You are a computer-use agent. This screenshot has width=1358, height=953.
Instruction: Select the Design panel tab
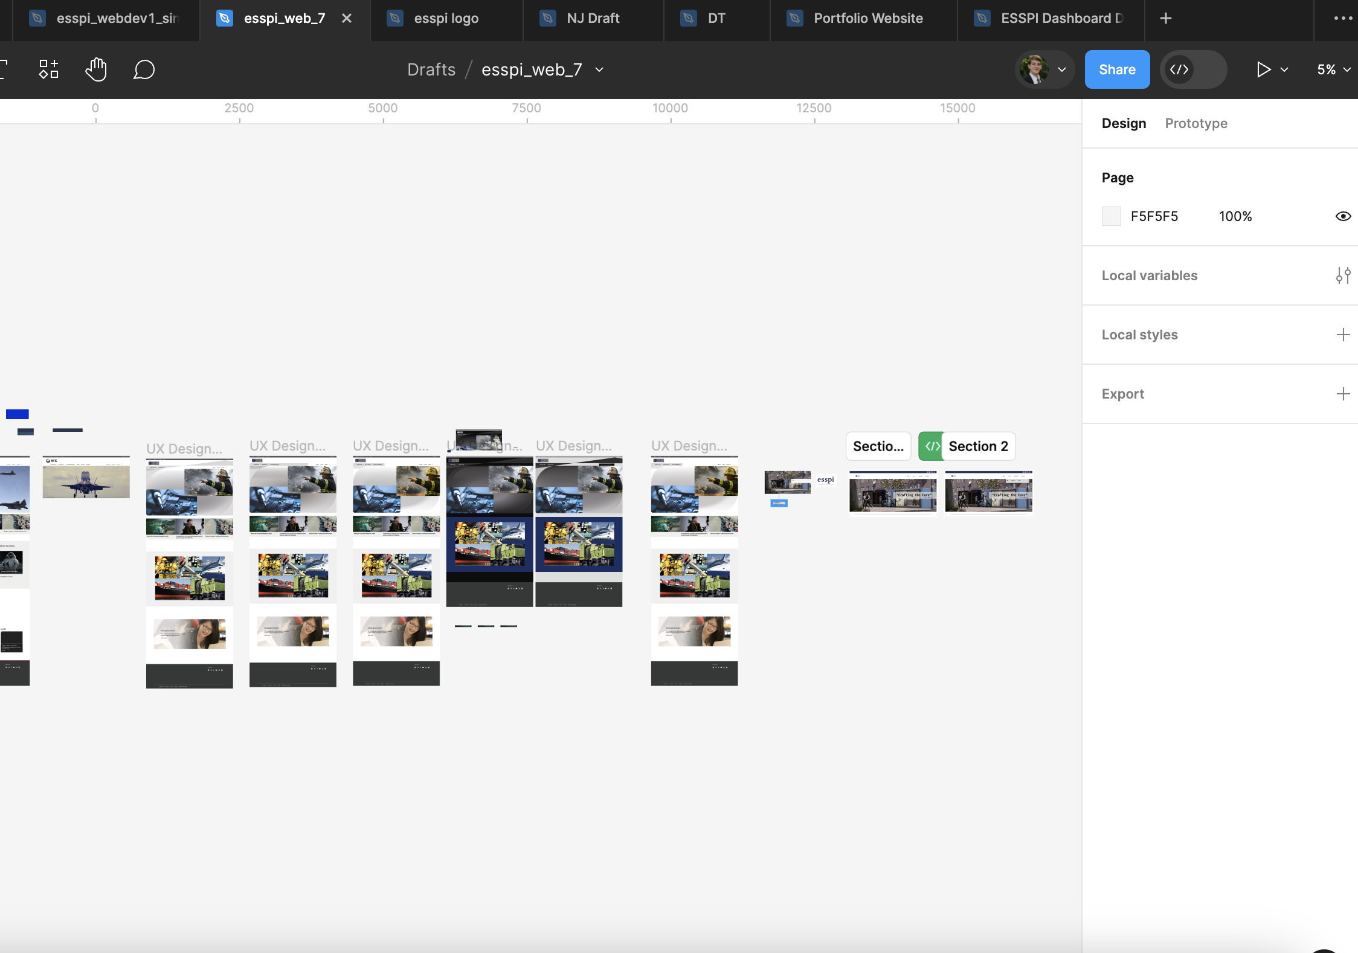[1124, 123]
